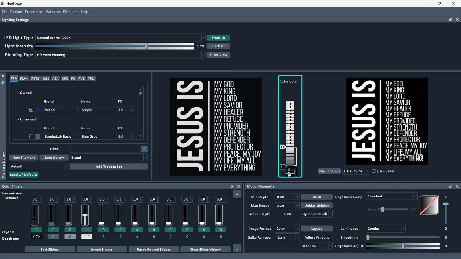Close the Lighting Settings panel
The height and width of the screenshot is (259, 461).
click(x=457, y=20)
